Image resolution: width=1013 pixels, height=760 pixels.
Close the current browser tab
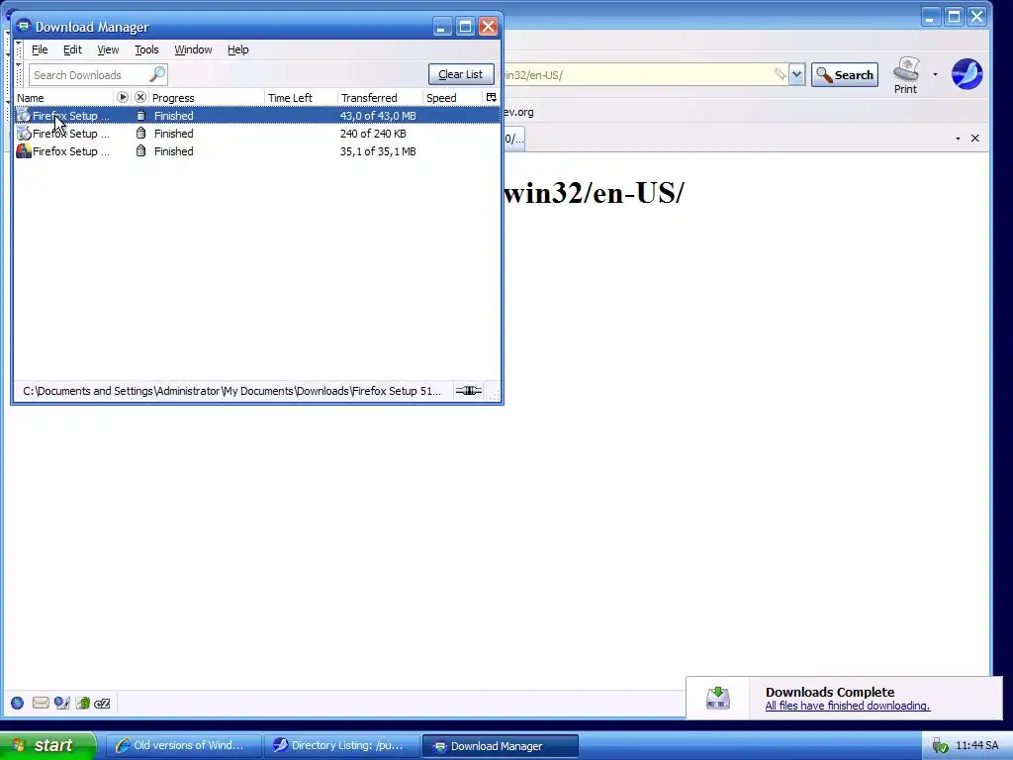[x=974, y=139]
